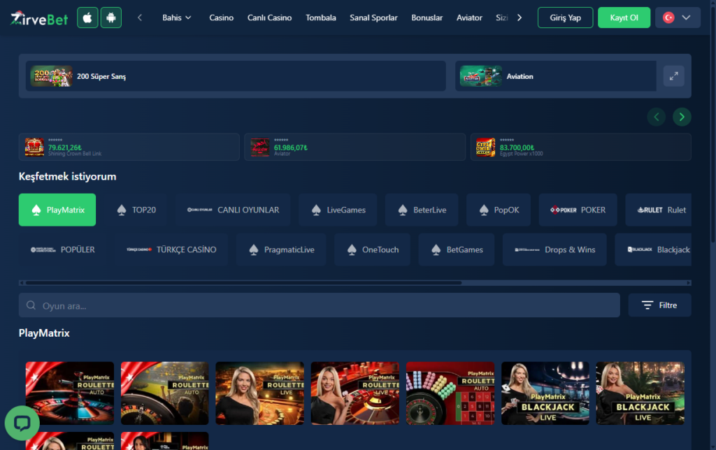Select the Blackjack category
This screenshot has width=716, height=450.
(x=654, y=249)
